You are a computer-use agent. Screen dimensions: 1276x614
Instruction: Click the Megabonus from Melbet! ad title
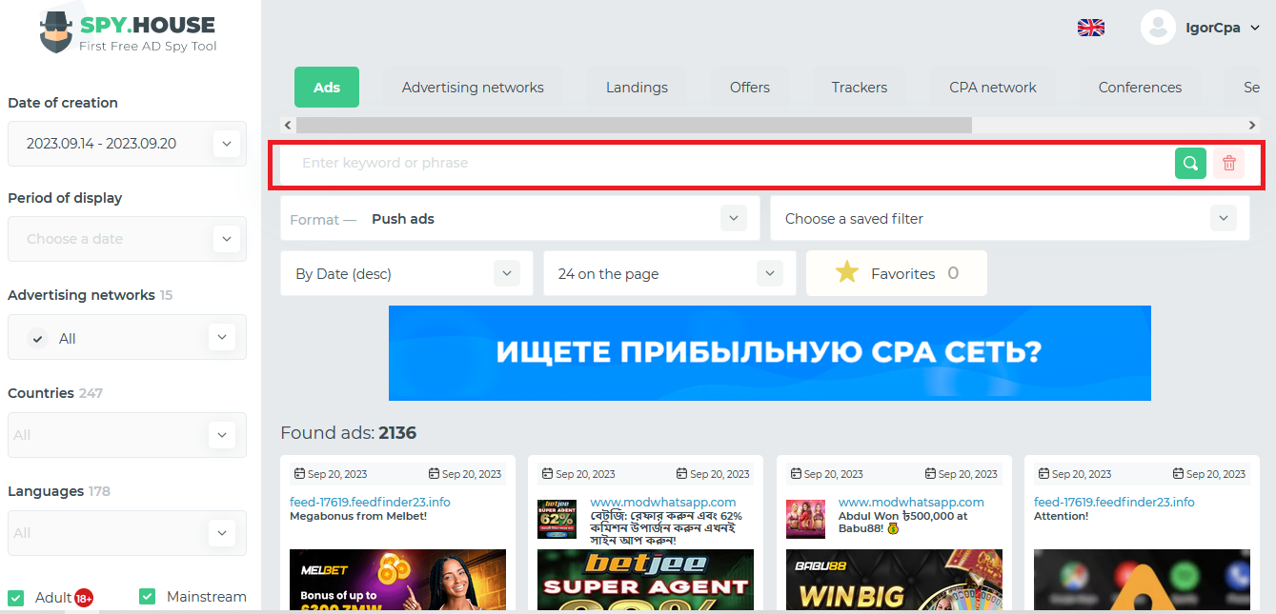point(358,516)
